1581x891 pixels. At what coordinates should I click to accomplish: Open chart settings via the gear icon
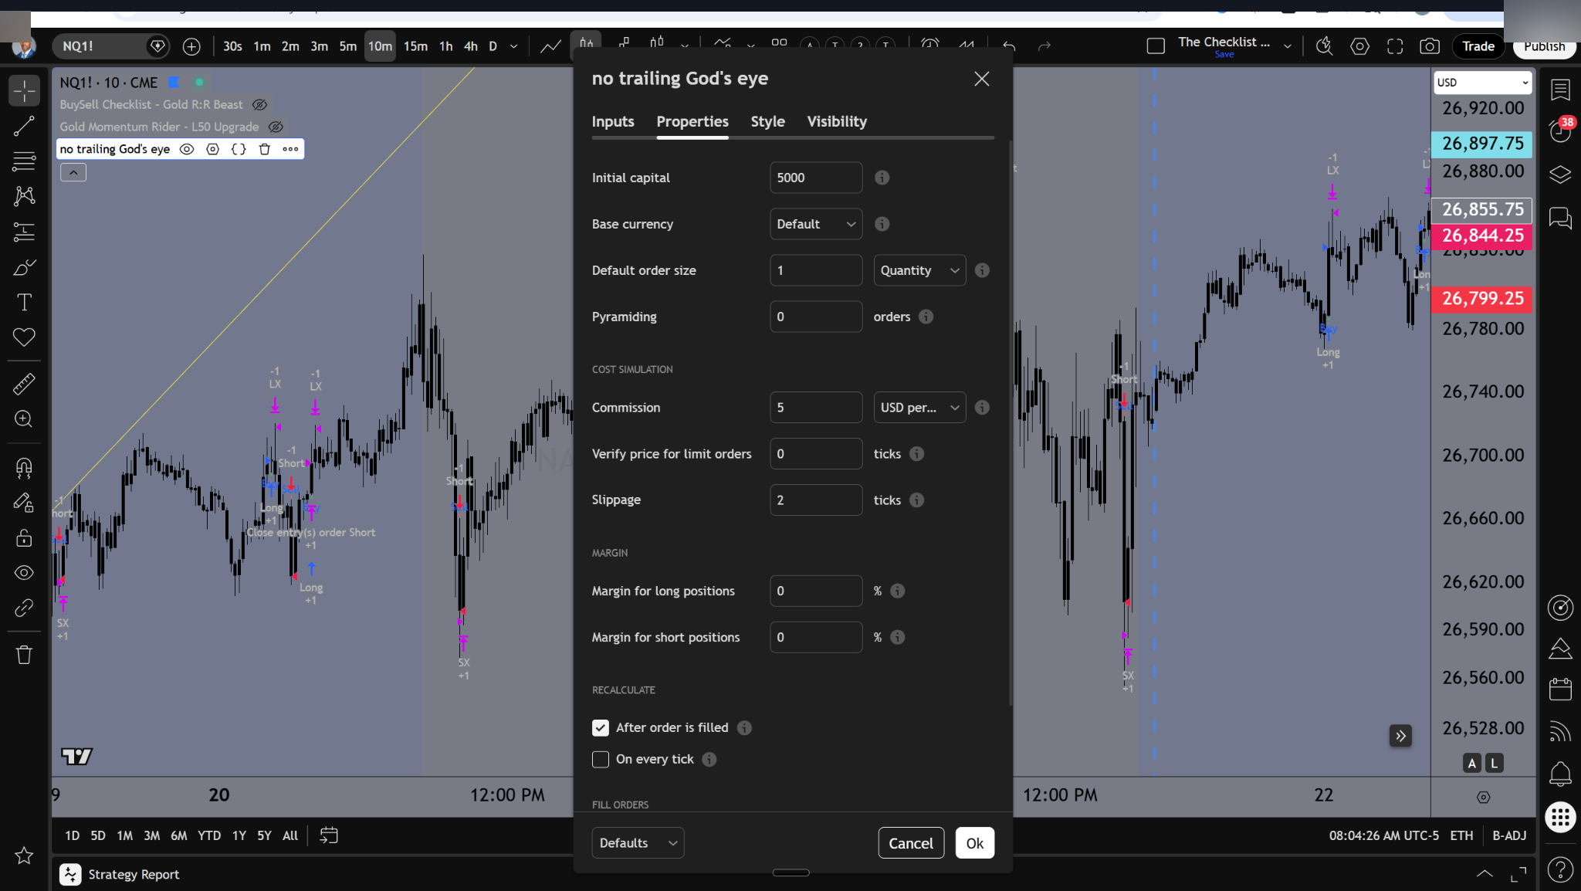click(1360, 46)
